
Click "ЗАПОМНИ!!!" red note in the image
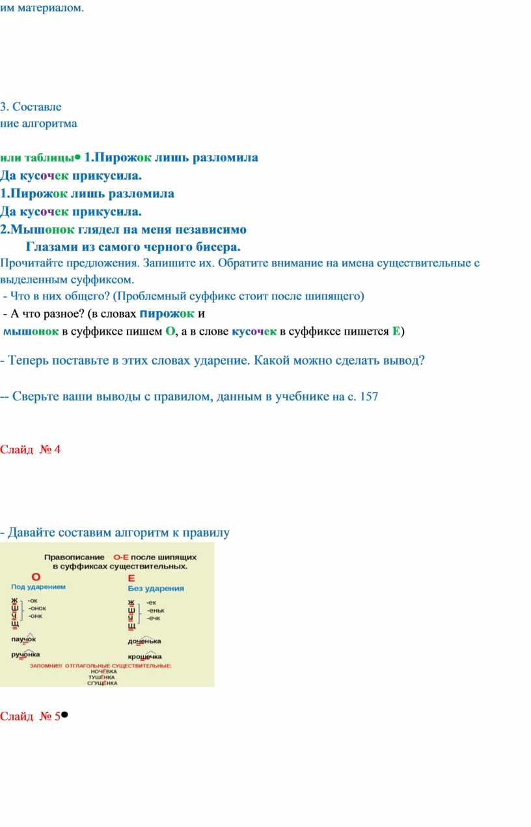pos(46,666)
